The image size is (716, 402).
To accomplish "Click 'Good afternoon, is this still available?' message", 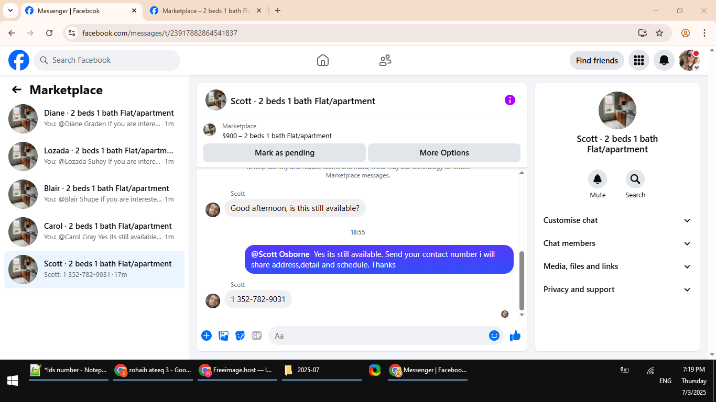I will 295,208.
